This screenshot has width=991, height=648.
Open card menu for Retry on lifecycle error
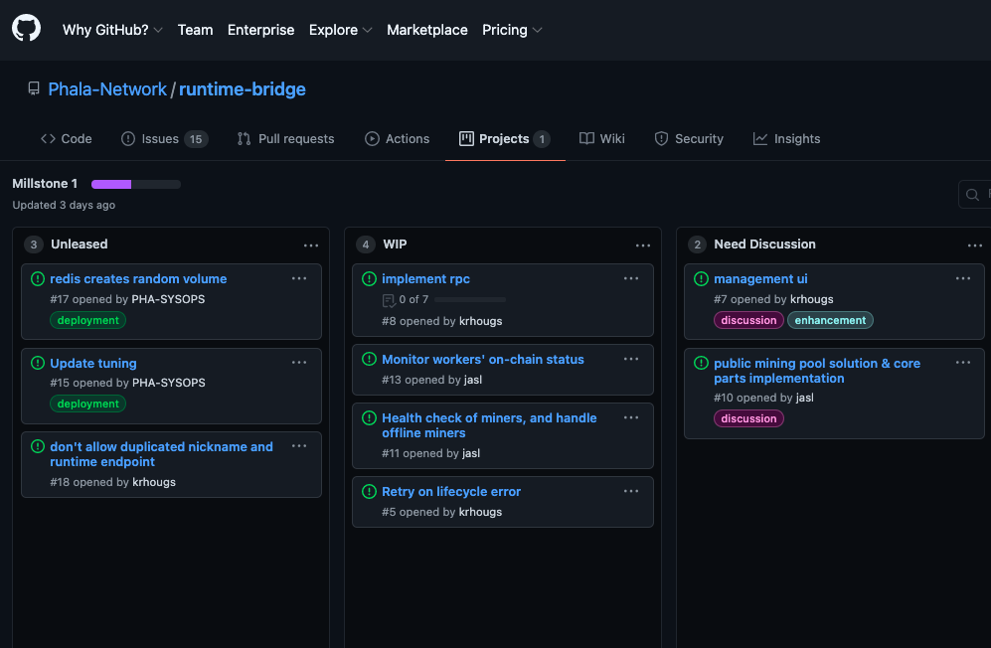pos(631,491)
